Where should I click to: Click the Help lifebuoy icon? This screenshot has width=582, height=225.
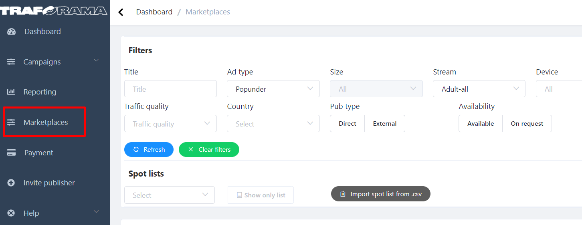[x=11, y=213]
